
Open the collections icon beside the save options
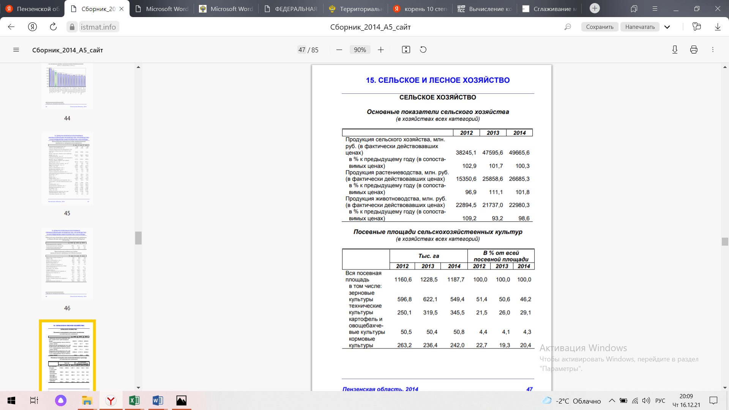coord(696,27)
